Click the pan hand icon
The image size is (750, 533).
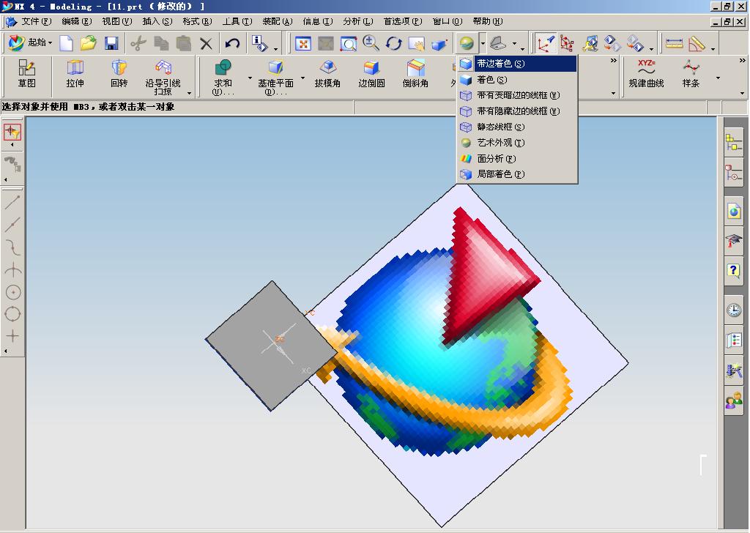[416, 43]
